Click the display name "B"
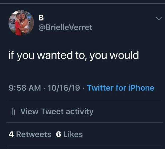Screen dimensions: 165x149 pyautogui.click(x=41, y=18)
